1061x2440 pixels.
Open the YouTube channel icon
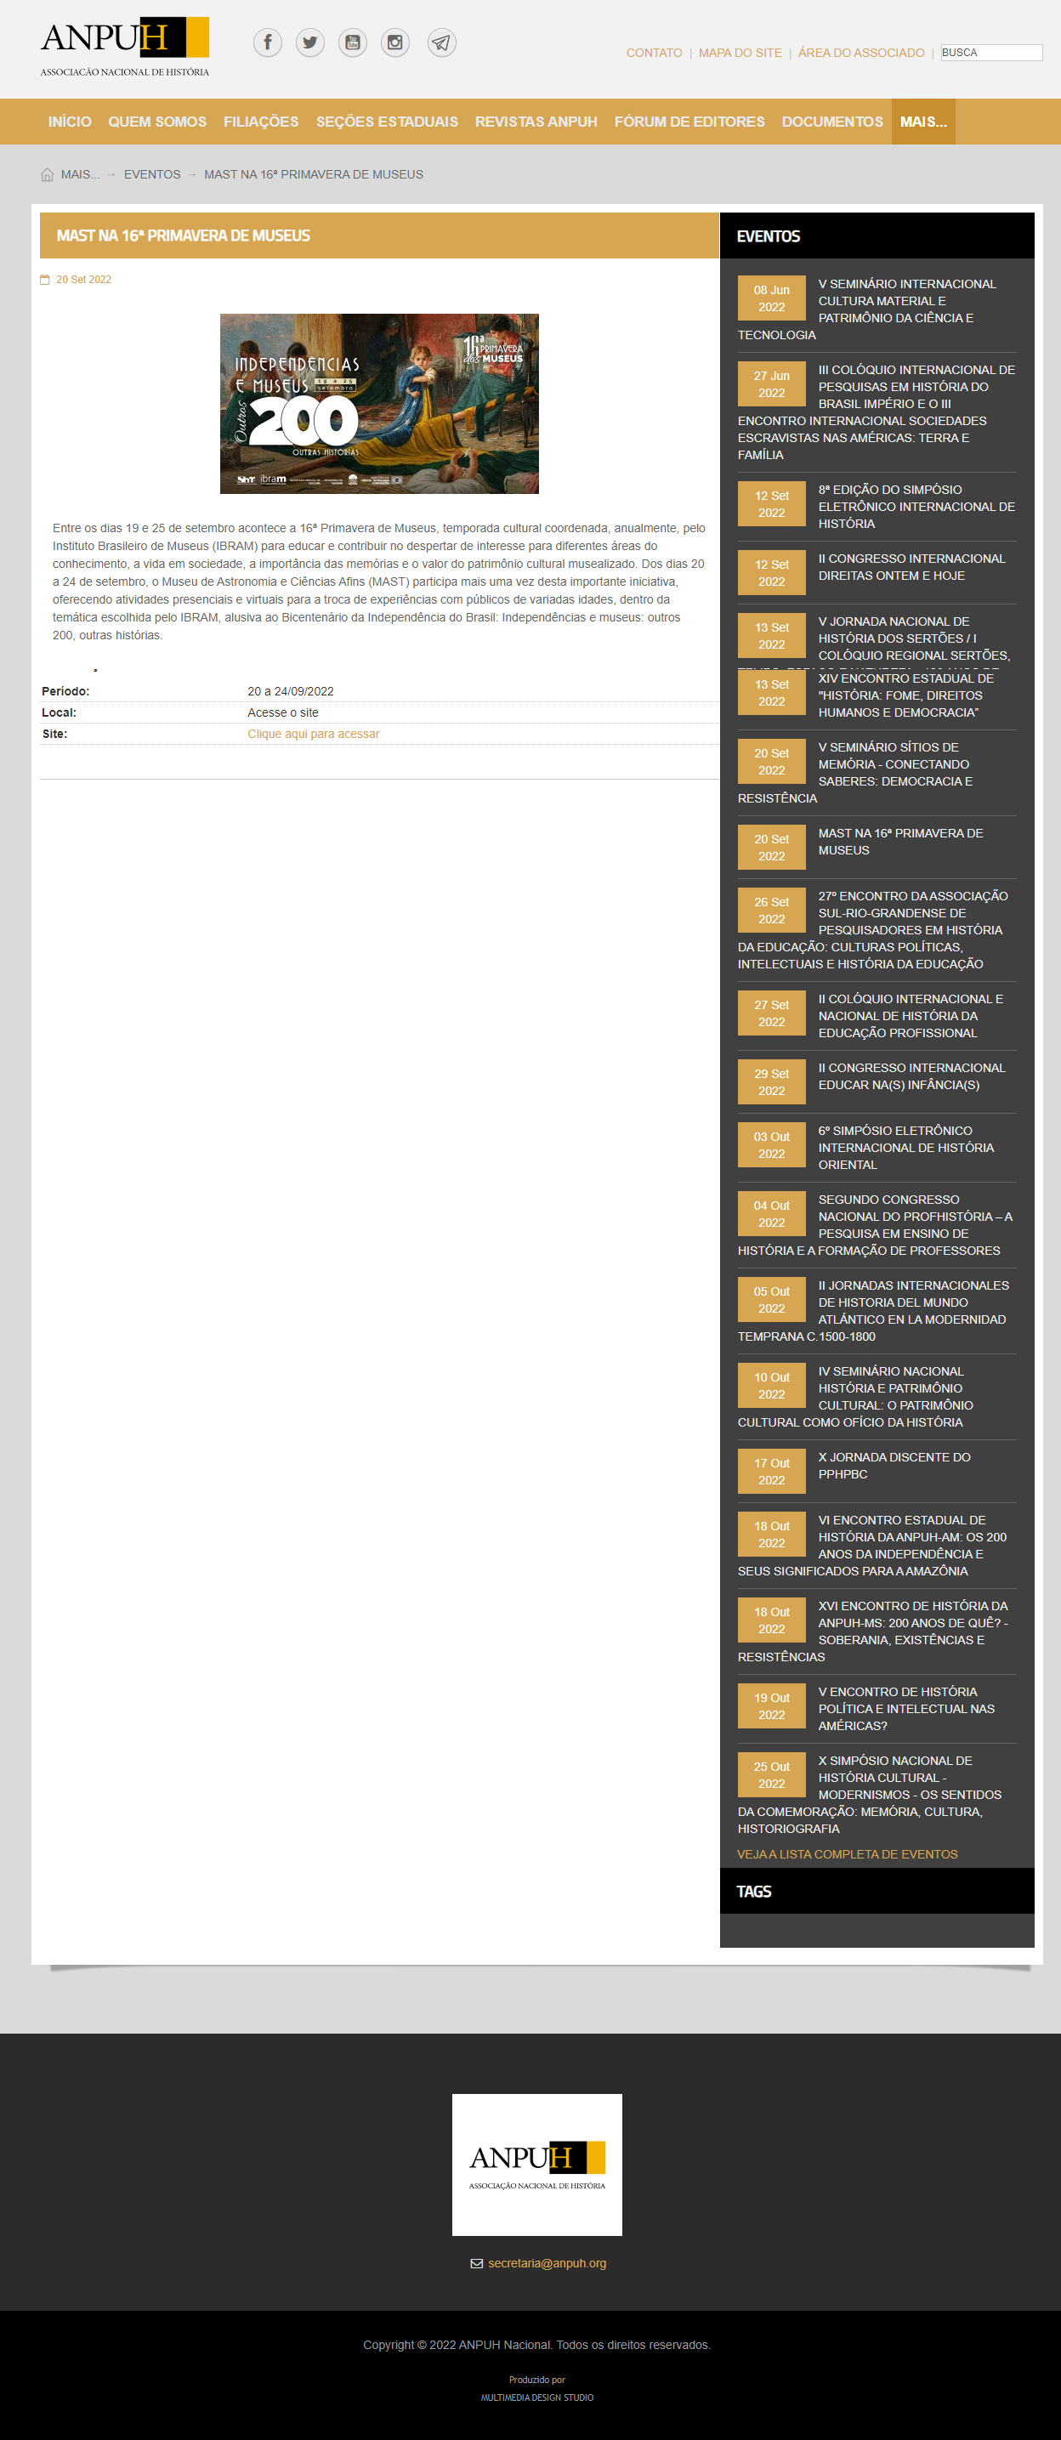pyautogui.click(x=353, y=43)
